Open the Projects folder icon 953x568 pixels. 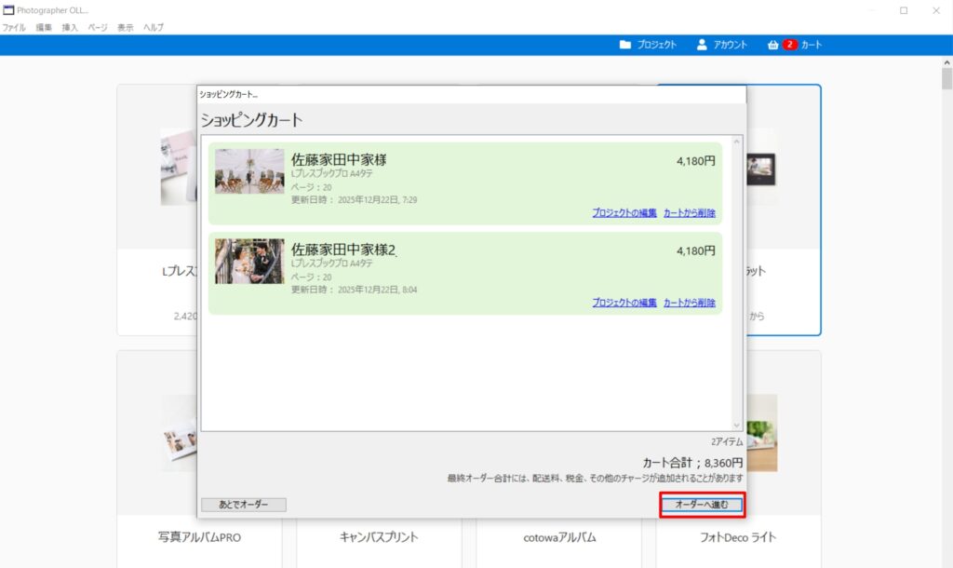click(x=625, y=45)
